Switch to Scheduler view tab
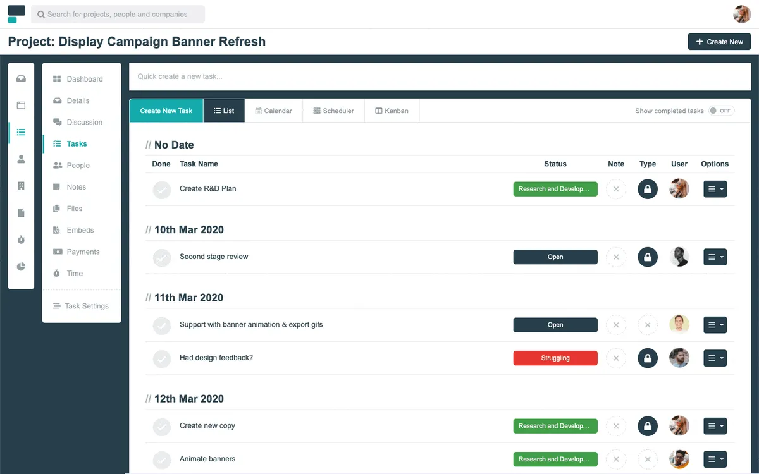 (x=333, y=111)
